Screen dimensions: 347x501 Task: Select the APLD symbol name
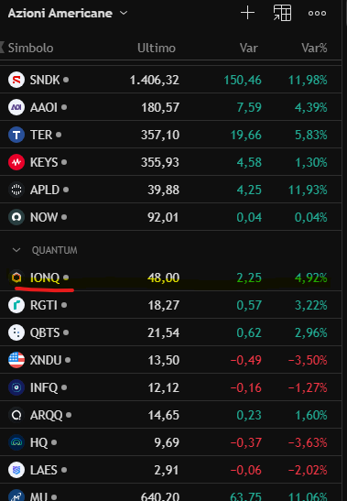tap(45, 190)
